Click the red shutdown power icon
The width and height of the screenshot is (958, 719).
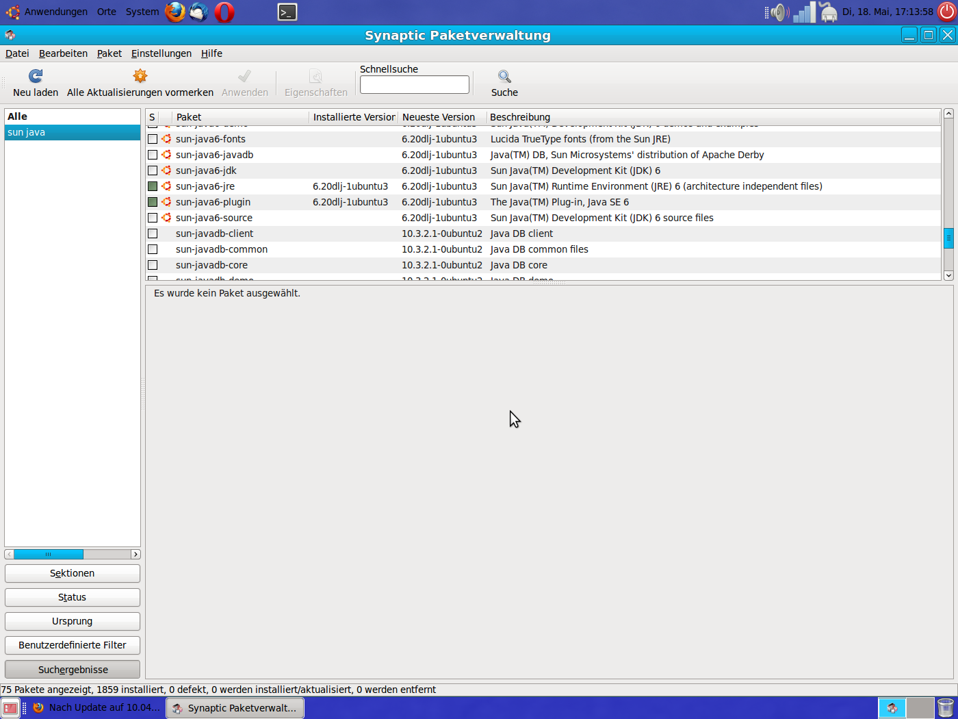947,12
